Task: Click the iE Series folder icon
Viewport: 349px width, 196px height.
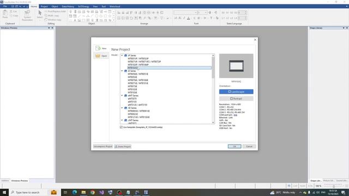Action: coord(126,71)
